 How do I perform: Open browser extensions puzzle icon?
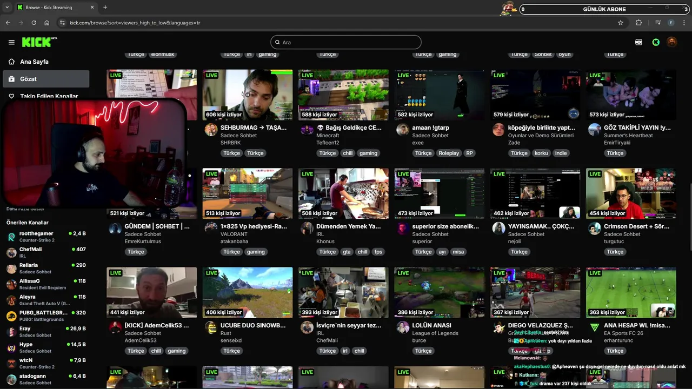pyautogui.click(x=639, y=23)
